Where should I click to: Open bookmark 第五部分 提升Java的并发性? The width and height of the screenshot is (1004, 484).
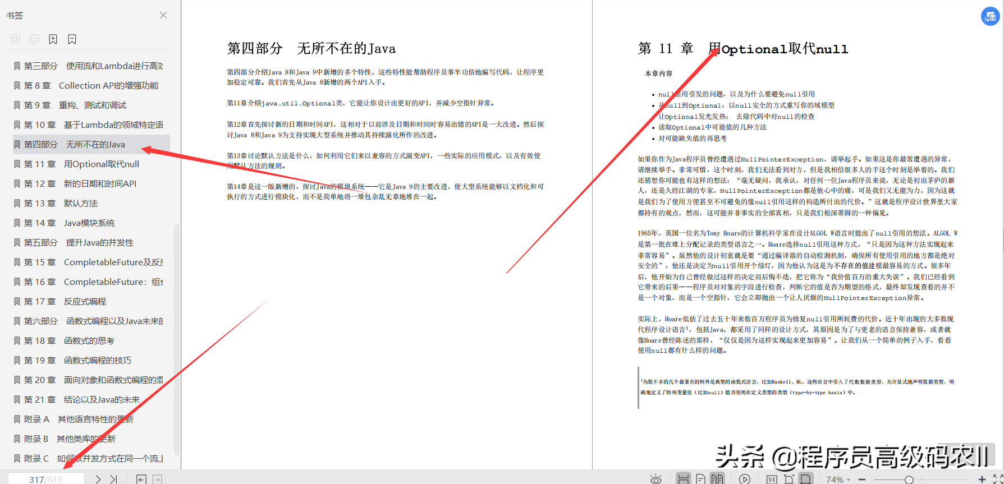tap(91, 242)
